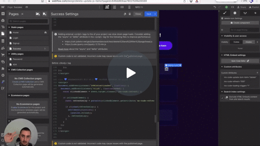Collapse the Custom attributes section

[x=222, y=67]
